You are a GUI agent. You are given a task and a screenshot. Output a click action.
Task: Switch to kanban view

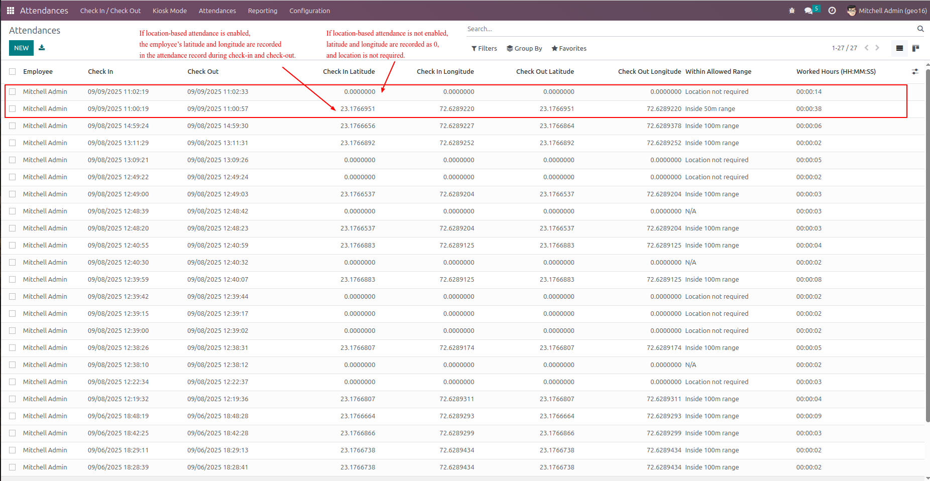coord(915,48)
